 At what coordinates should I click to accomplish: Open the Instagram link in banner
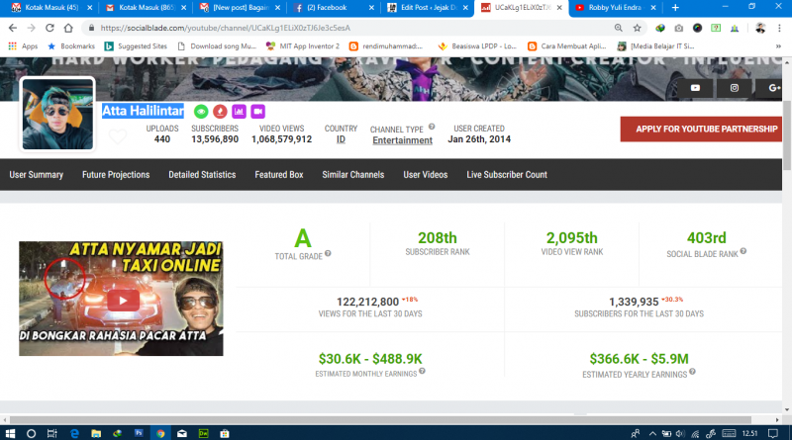[x=734, y=88]
